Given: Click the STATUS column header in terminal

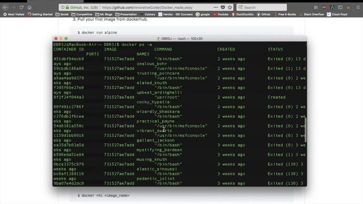Looking at the screenshot, I should click(276, 49).
